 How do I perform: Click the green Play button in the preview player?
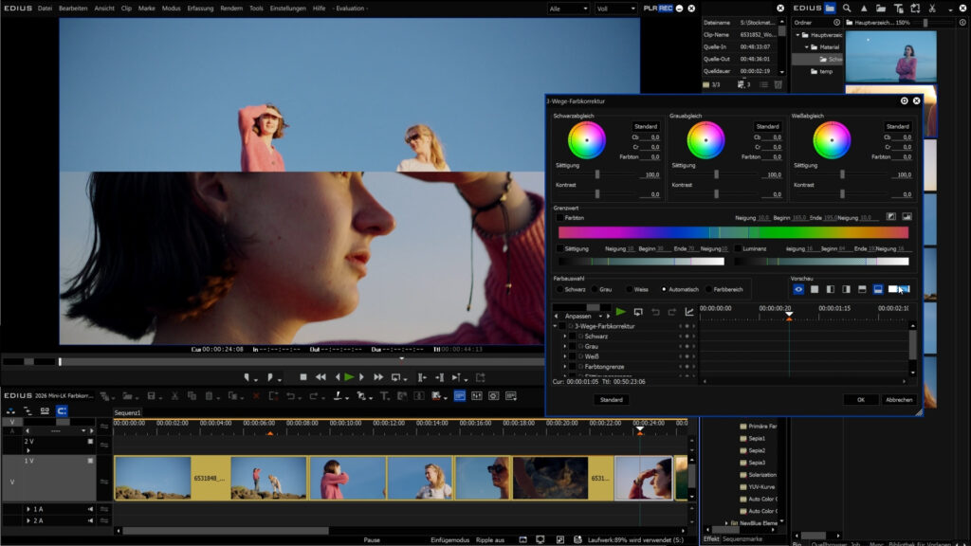click(x=349, y=377)
